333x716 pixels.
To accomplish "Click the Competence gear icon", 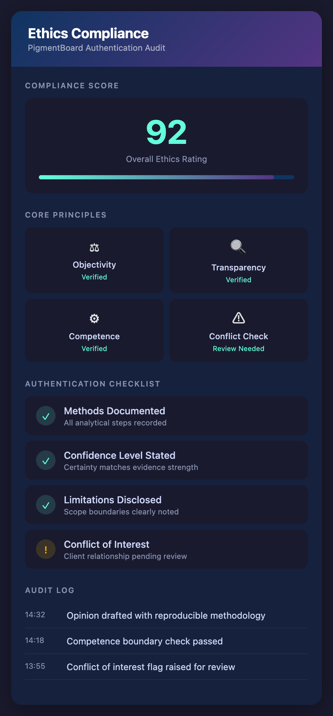I will pos(94,318).
